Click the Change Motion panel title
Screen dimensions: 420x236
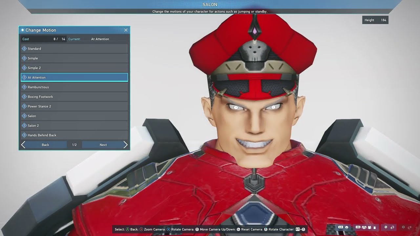click(x=41, y=30)
